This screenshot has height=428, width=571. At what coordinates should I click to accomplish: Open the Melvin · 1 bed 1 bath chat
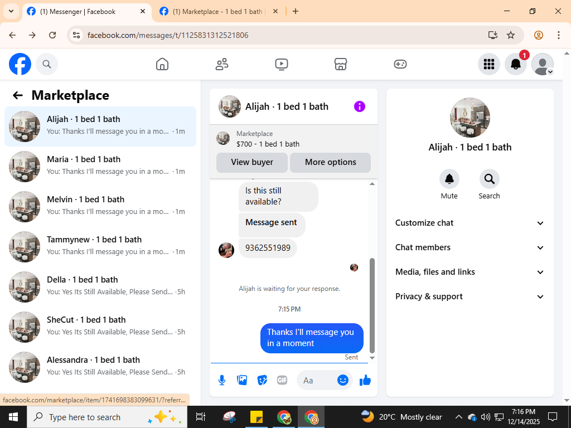[100, 206]
